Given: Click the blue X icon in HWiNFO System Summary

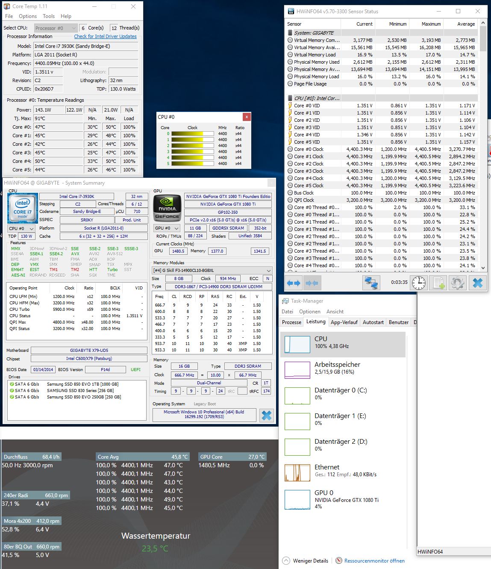Looking at the screenshot, I should point(267,415).
